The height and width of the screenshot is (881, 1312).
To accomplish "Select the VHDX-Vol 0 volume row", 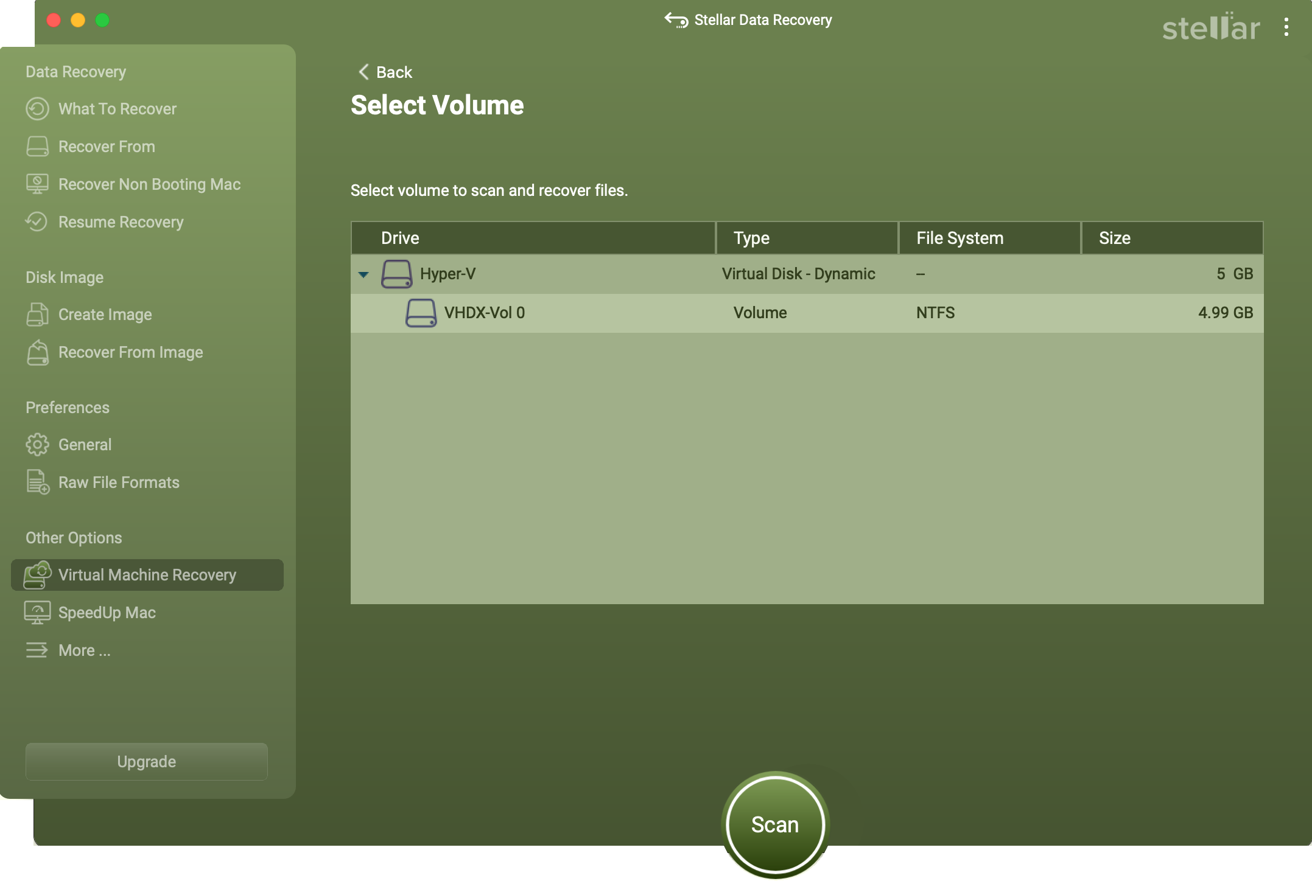I will (x=807, y=313).
